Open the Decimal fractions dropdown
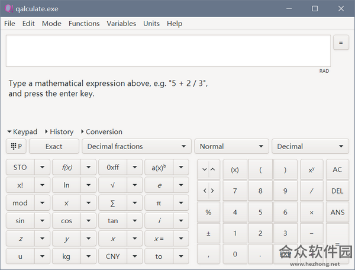This screenshot has height=270, width=355. 137,146
